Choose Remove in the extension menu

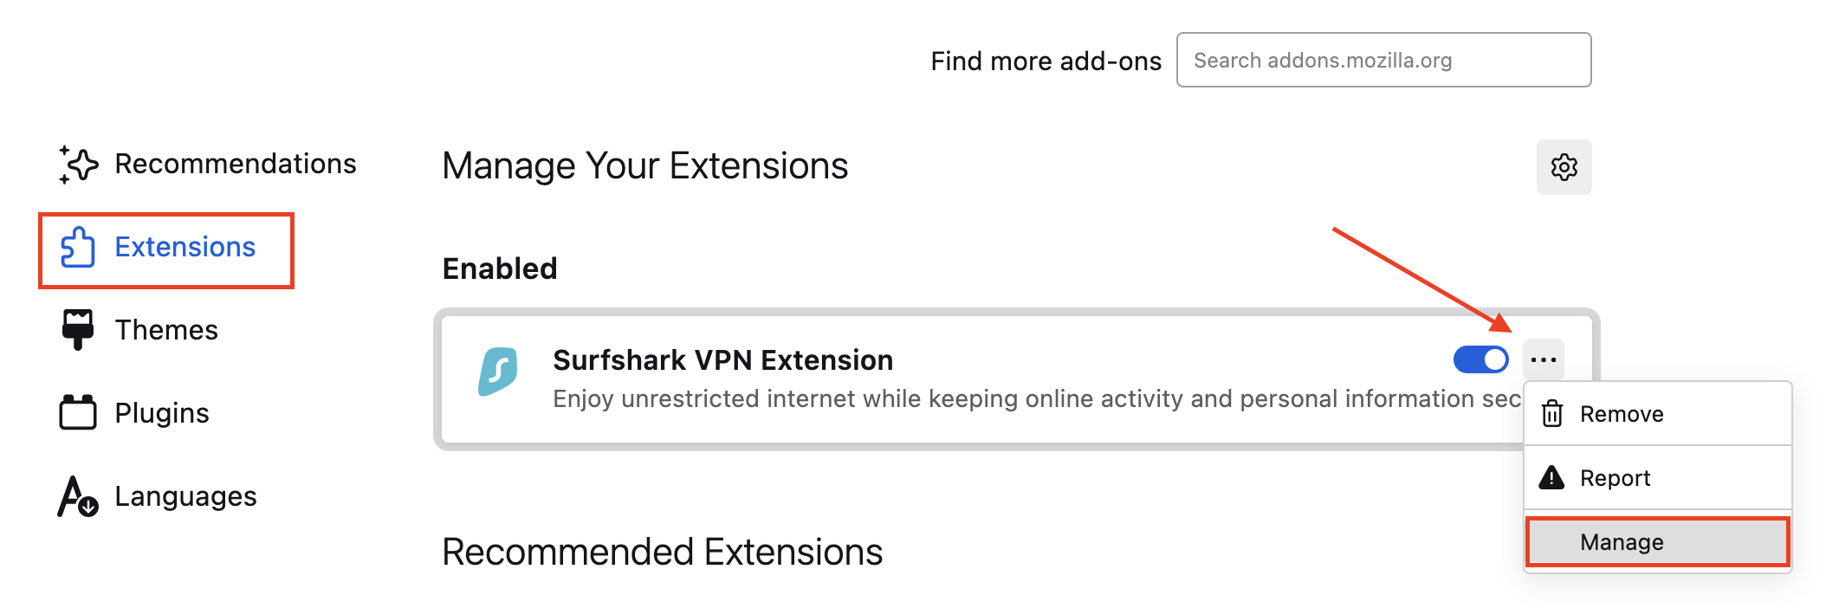(x=1622, y=414)
